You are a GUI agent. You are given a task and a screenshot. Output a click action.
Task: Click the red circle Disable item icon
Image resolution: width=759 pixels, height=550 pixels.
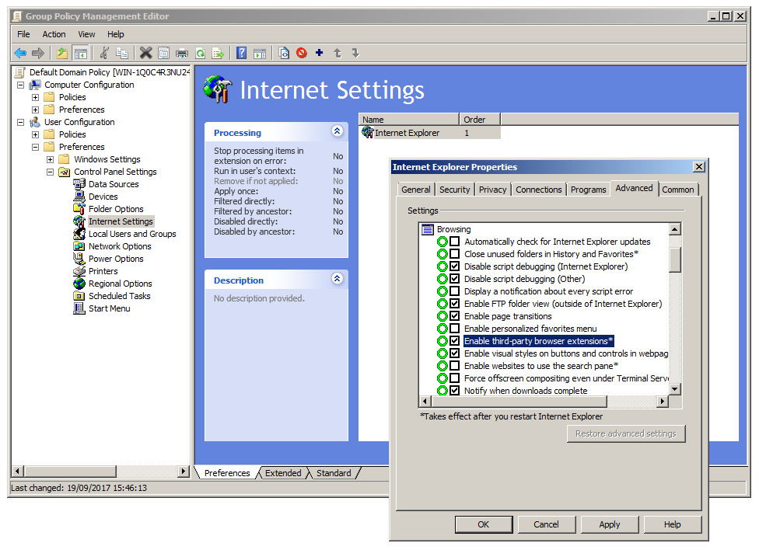pos(301,53)
